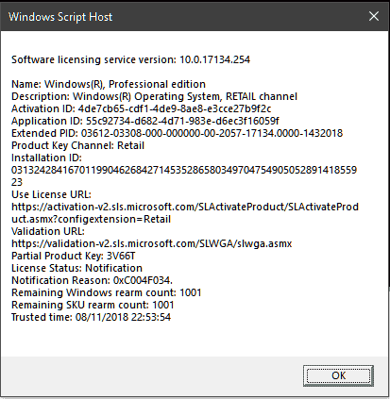Click the Product Key Channel: Retail line
Viewport: 390px width, 399px height.
pos(77,145)
